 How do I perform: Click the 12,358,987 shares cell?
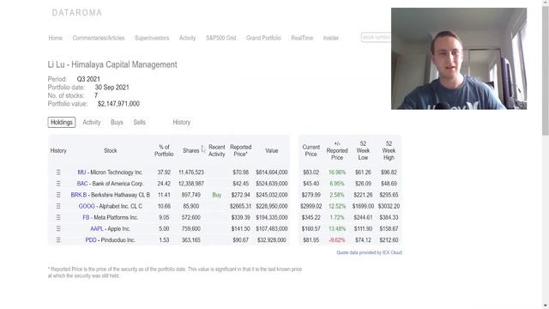pos(191,184)
